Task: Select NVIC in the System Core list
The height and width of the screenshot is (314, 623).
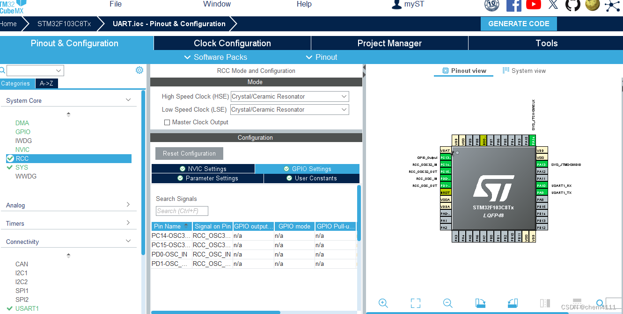Action: (22, 150)
